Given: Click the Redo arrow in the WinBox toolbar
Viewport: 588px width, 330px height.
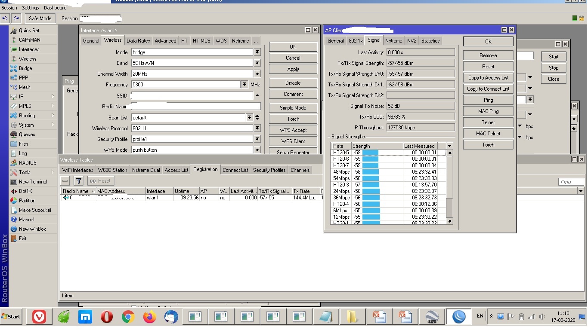Looking at the screenshot, I should (x=16, y=18).
